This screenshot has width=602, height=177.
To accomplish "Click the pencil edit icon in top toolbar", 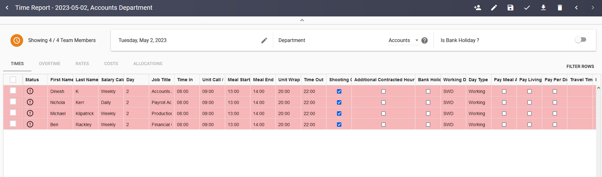I will point(494,8).
